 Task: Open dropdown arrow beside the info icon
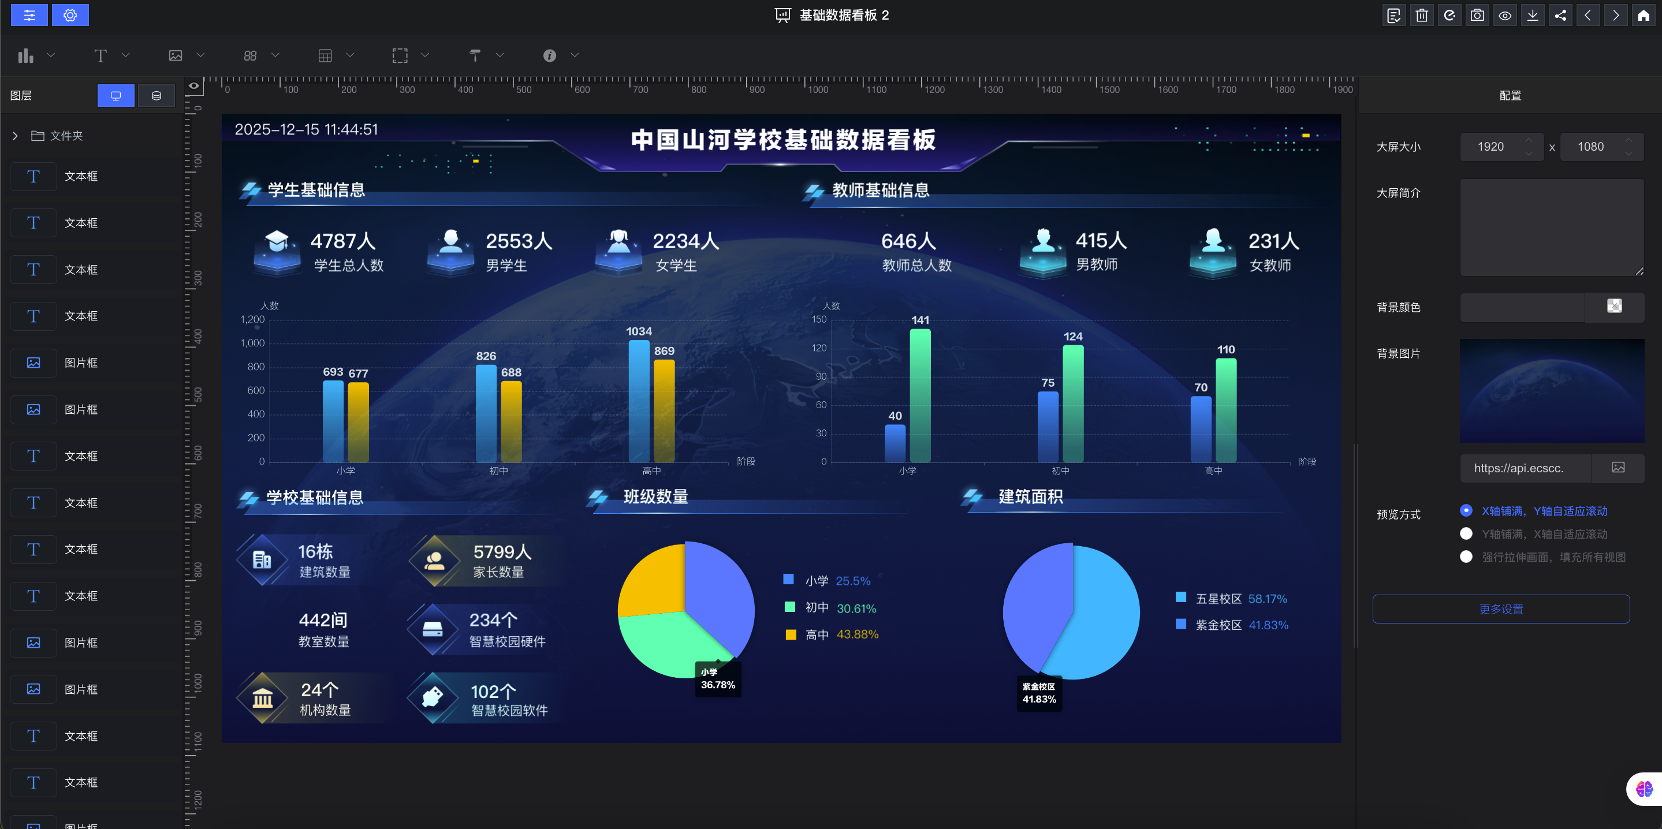pyautogui.click(x=574, y=55)
